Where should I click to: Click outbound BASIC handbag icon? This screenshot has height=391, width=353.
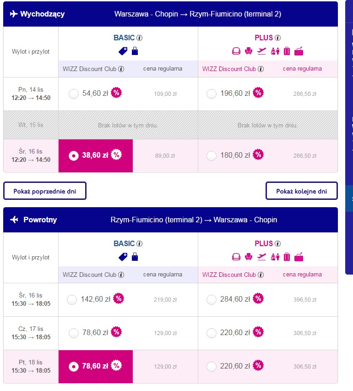(x=135, y=51)
